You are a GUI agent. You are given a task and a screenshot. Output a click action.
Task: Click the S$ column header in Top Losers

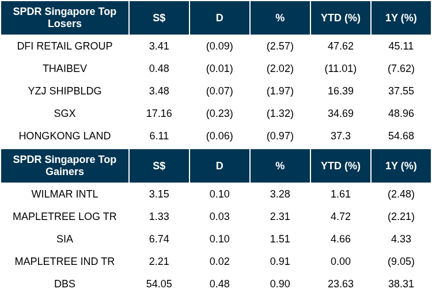tap(159, 18)
